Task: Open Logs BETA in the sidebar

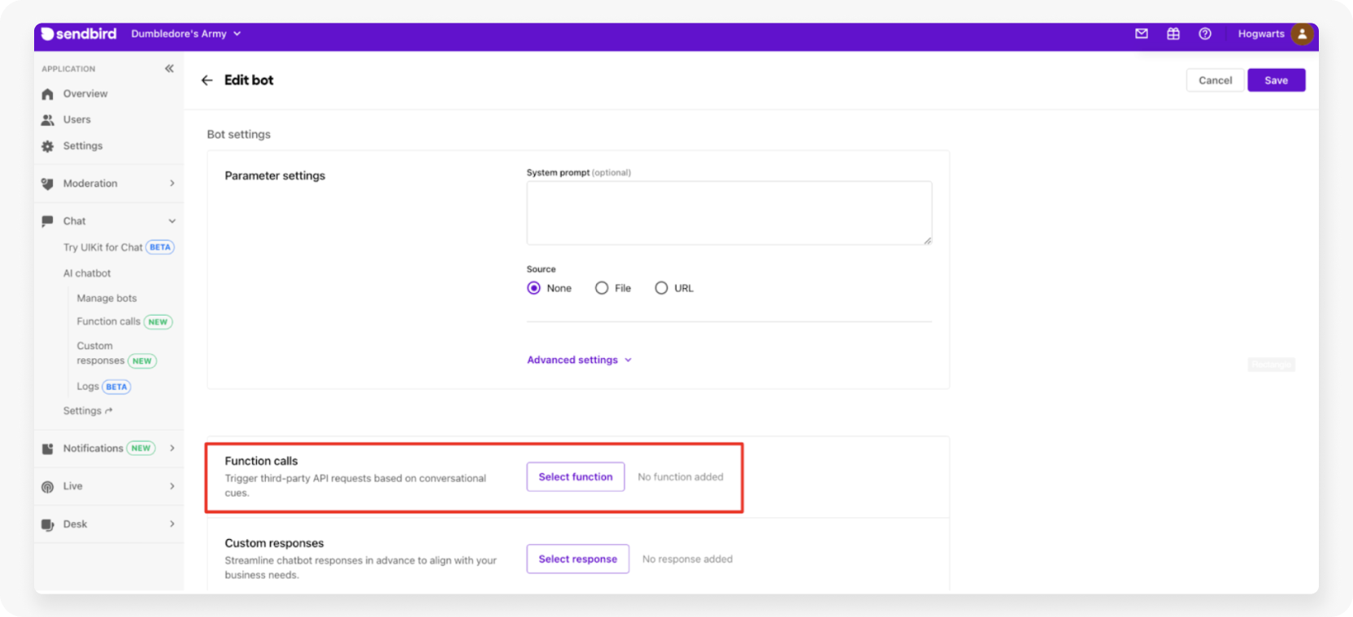Action: [x=103, y=386]
